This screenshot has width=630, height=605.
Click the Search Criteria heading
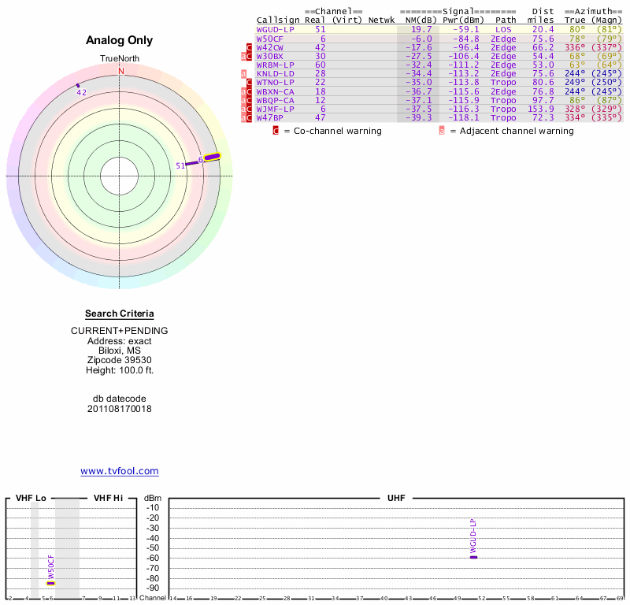pyautogui.click(x=120, y=314)
